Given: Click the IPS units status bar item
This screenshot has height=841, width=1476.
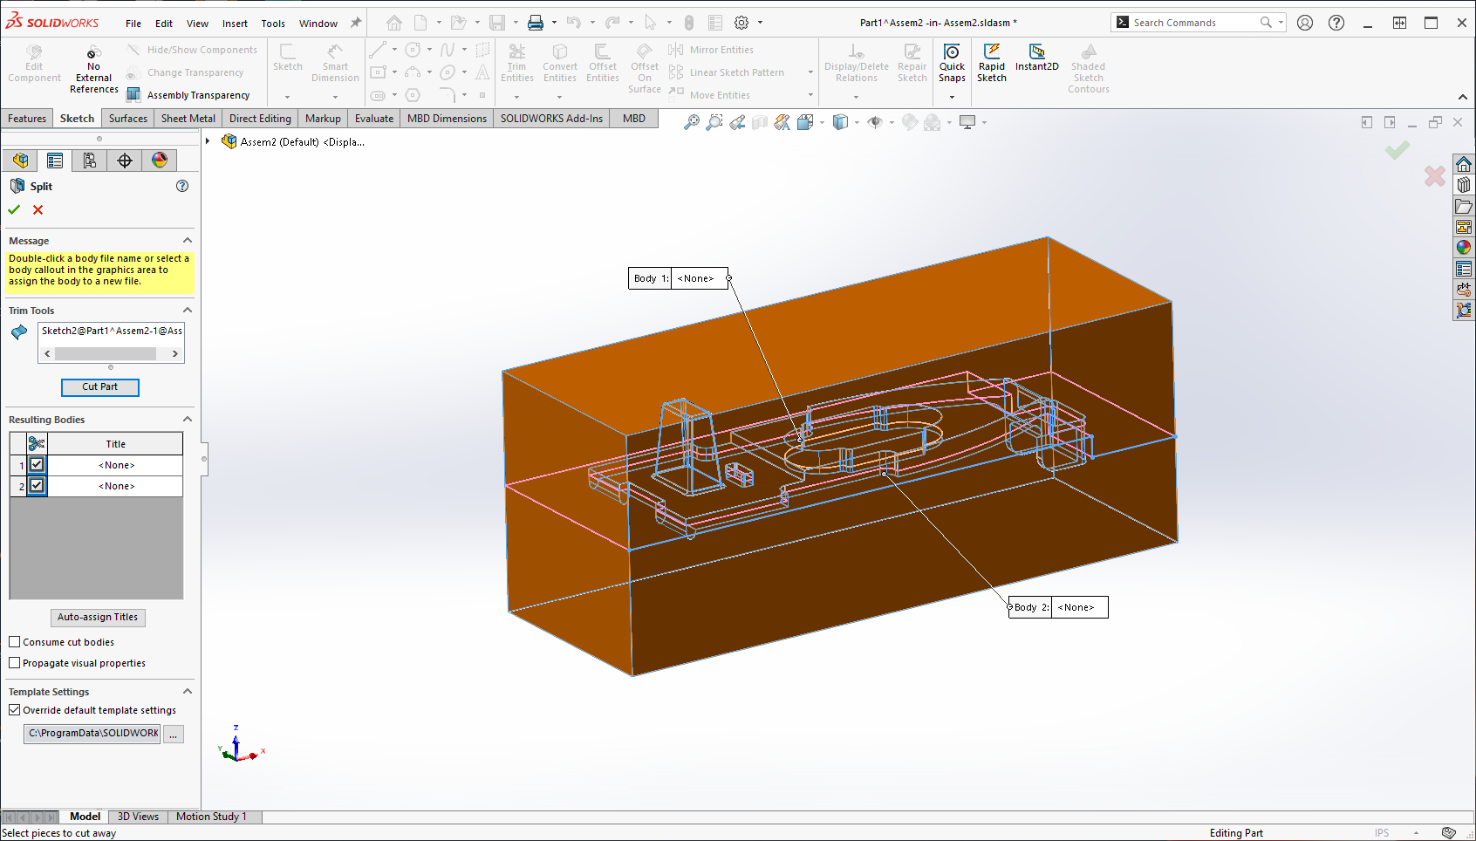Looking at the screenshot, I should [1381, 833].
